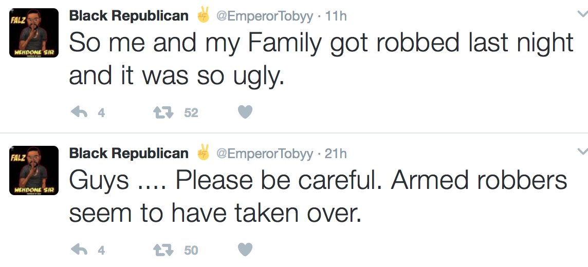Viewport: 588px width, 267px height.
Task: Reply to the 'got robbed last night' tweet
Action: click(79, 112)
